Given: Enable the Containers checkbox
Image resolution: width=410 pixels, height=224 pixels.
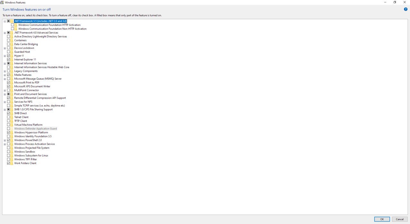Looking at the screenshot, I should 8,40.
